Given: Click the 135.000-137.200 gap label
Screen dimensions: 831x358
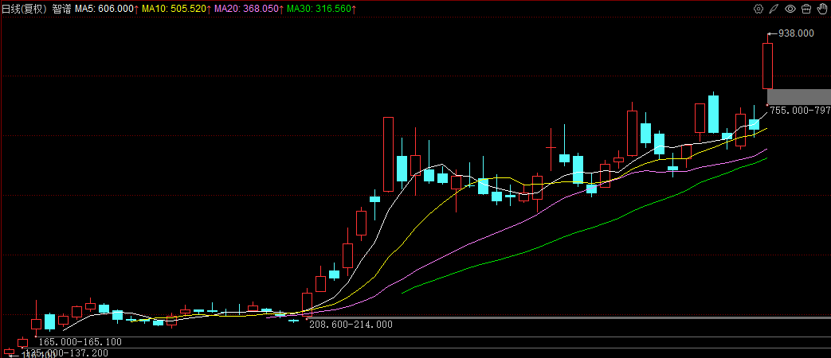Looking at the screenshot, I should point(67,352).
